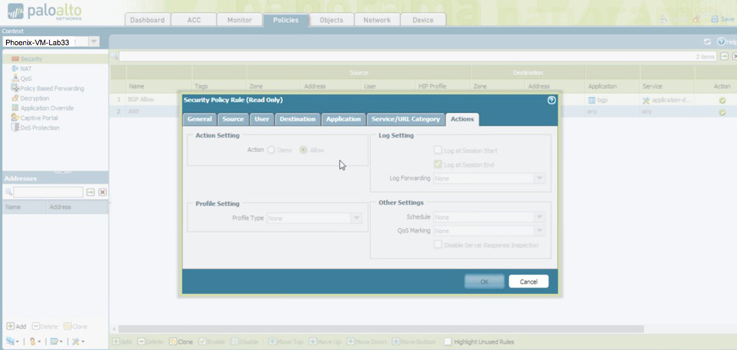Toggle Disable Server Response Inspection checkbox
Viewport: 737px width, 350px height.
point(438,245)
